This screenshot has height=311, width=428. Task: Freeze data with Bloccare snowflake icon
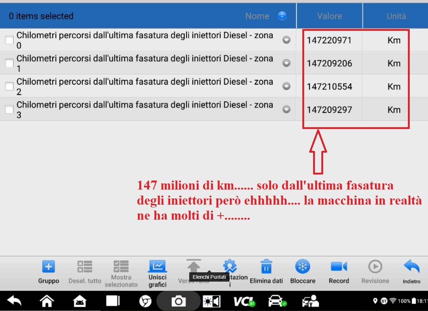(302, 267)
